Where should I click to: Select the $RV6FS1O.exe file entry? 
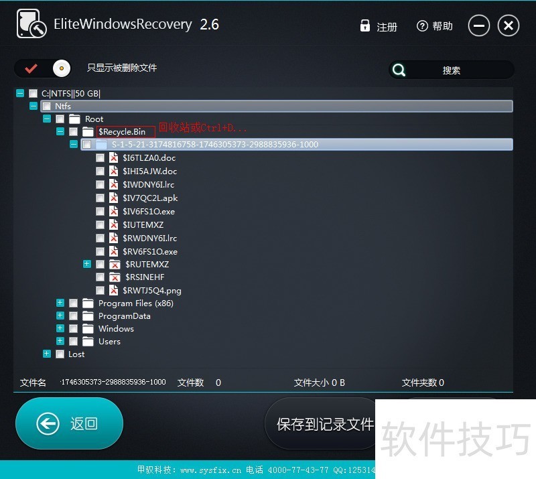click(x=150, y=252)
